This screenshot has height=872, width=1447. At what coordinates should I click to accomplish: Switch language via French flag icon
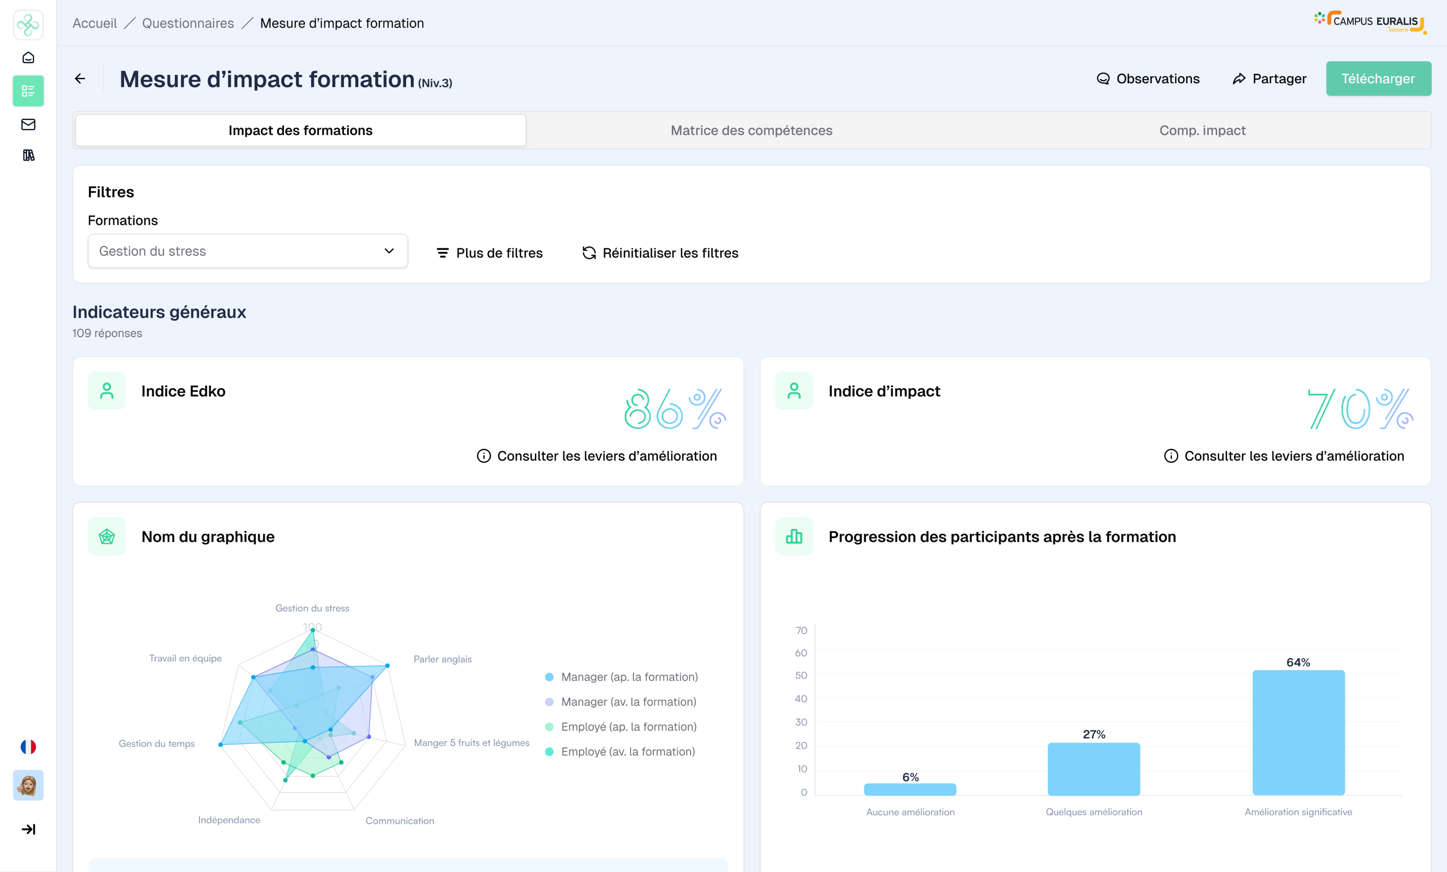(28, 747)
